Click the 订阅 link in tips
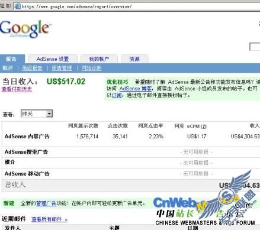Viewport: 260px width, 230px height. tap(117, 95)
